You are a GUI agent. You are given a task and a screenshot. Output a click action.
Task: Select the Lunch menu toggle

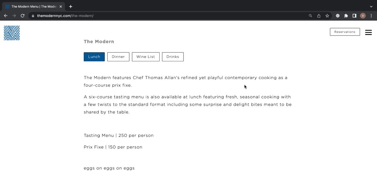tap(94, 57)
